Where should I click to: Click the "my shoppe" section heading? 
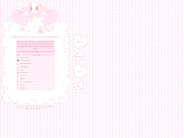click(35, 52)
